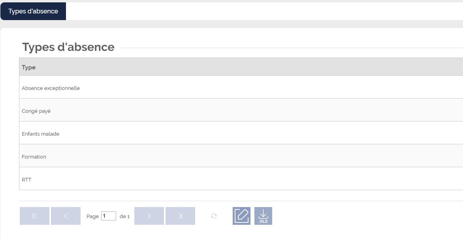
Task: Choose the Enfants malade row
Action: [x=241, y=134]
